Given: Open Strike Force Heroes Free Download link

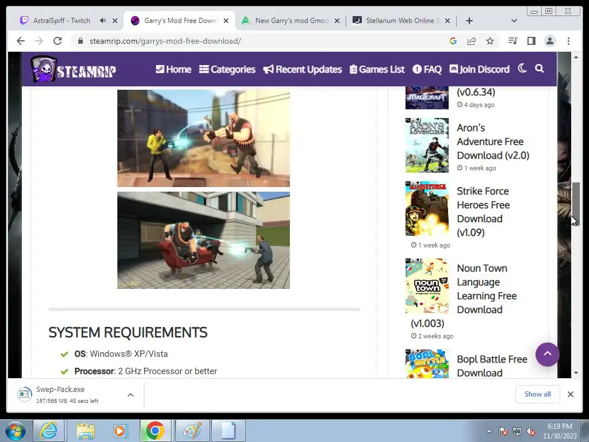Looking at the screenshot, I should 483,212.
